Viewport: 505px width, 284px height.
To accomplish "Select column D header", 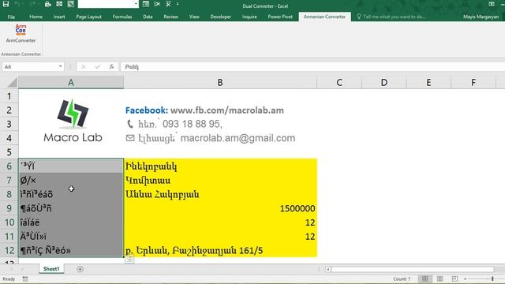I will pos(384,82).
